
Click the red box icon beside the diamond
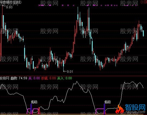click(x=145, y=2)
